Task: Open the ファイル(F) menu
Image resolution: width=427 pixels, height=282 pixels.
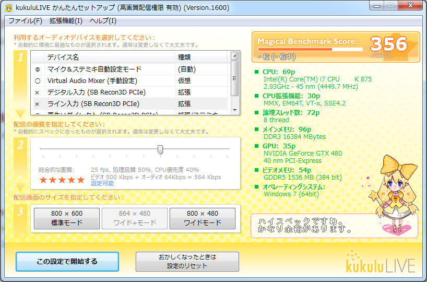Action: click(25, 21)
